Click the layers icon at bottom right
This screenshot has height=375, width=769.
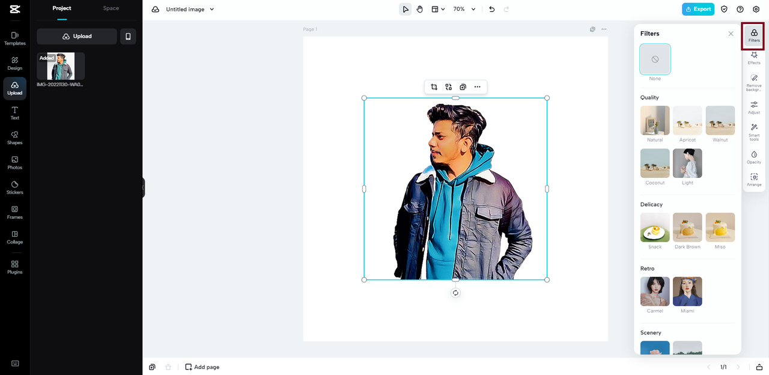[759, 367]
